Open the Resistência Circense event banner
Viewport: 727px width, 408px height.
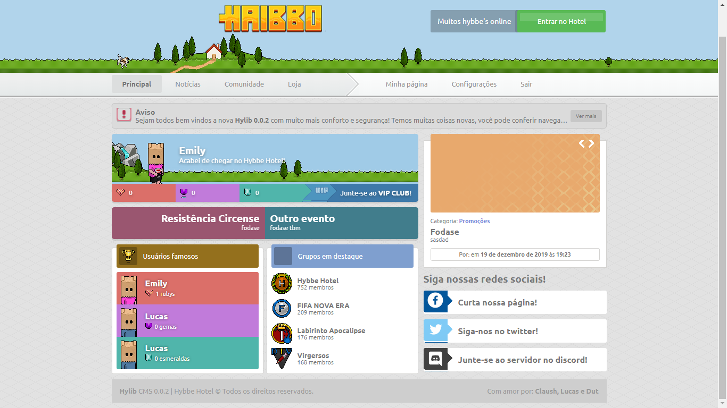tap(188, 223)
